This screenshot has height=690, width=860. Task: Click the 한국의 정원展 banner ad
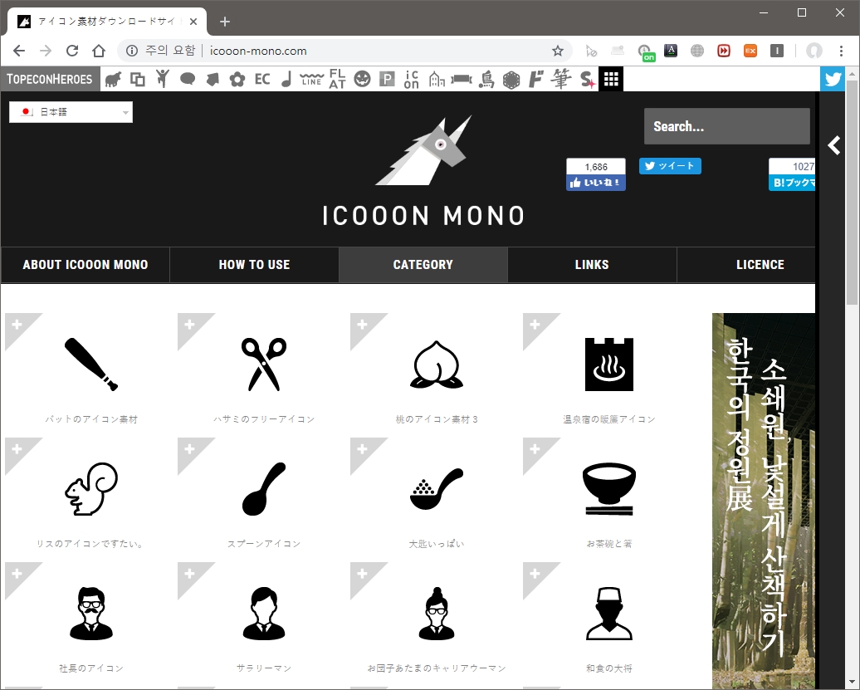(764, 501)
